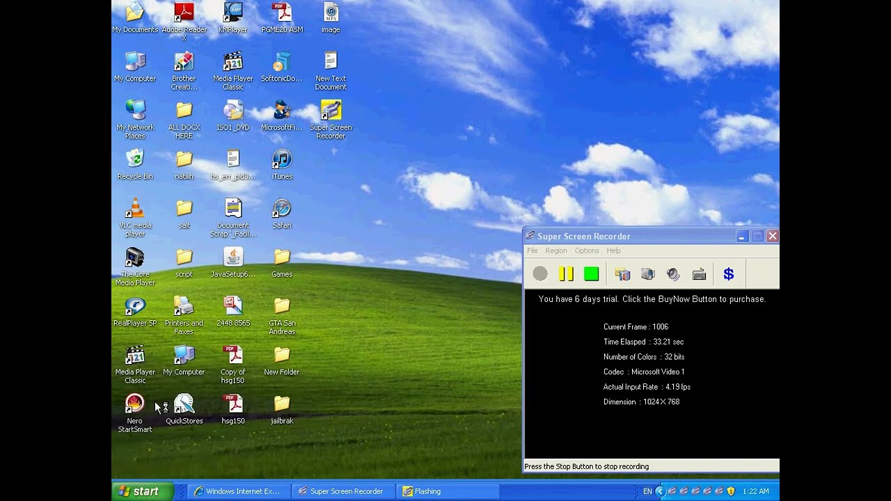Image resolution: width=891 pixels, height=501 pixels.
Task: Select the New Text Document icon
Action: click(331, 71)
